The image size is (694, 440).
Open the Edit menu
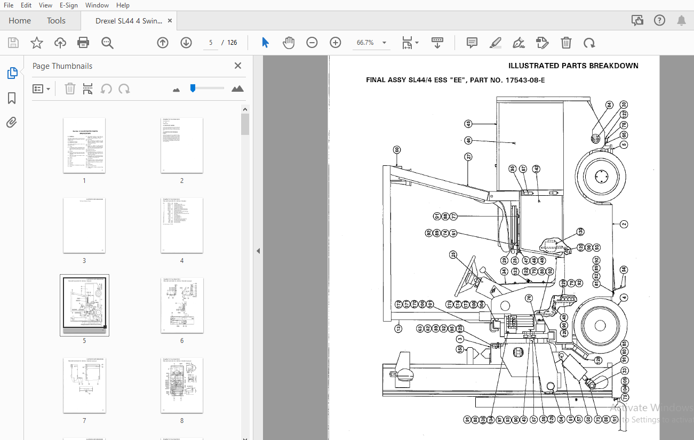tap(26, 5)
